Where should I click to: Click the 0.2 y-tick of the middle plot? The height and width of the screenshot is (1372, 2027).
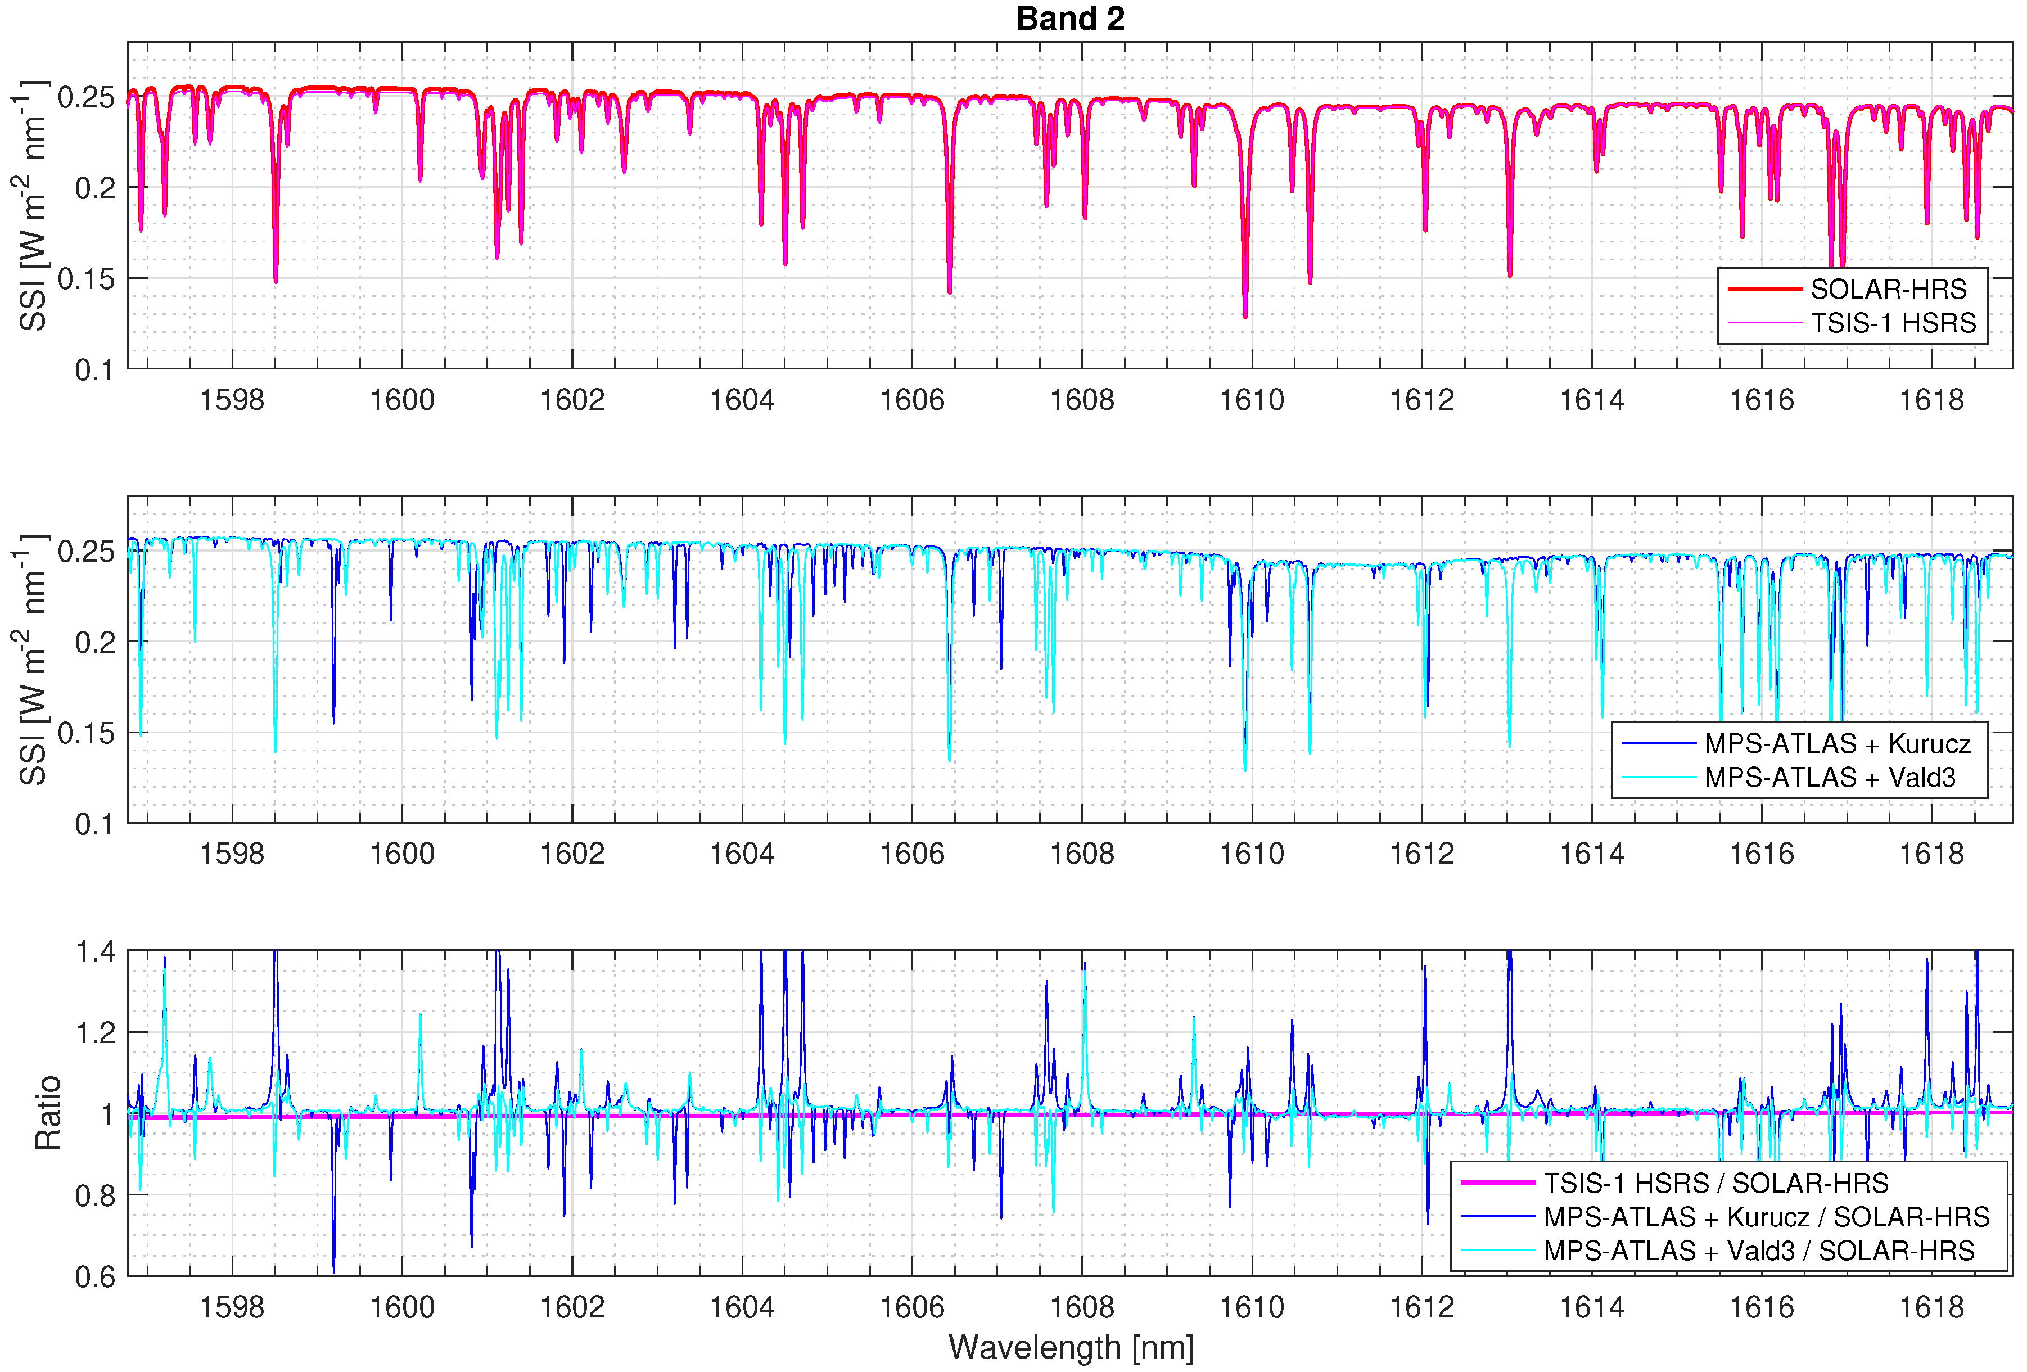[95, 643]
